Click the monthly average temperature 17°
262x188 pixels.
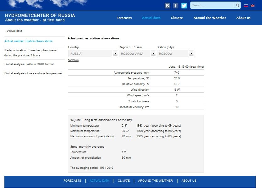124,152
